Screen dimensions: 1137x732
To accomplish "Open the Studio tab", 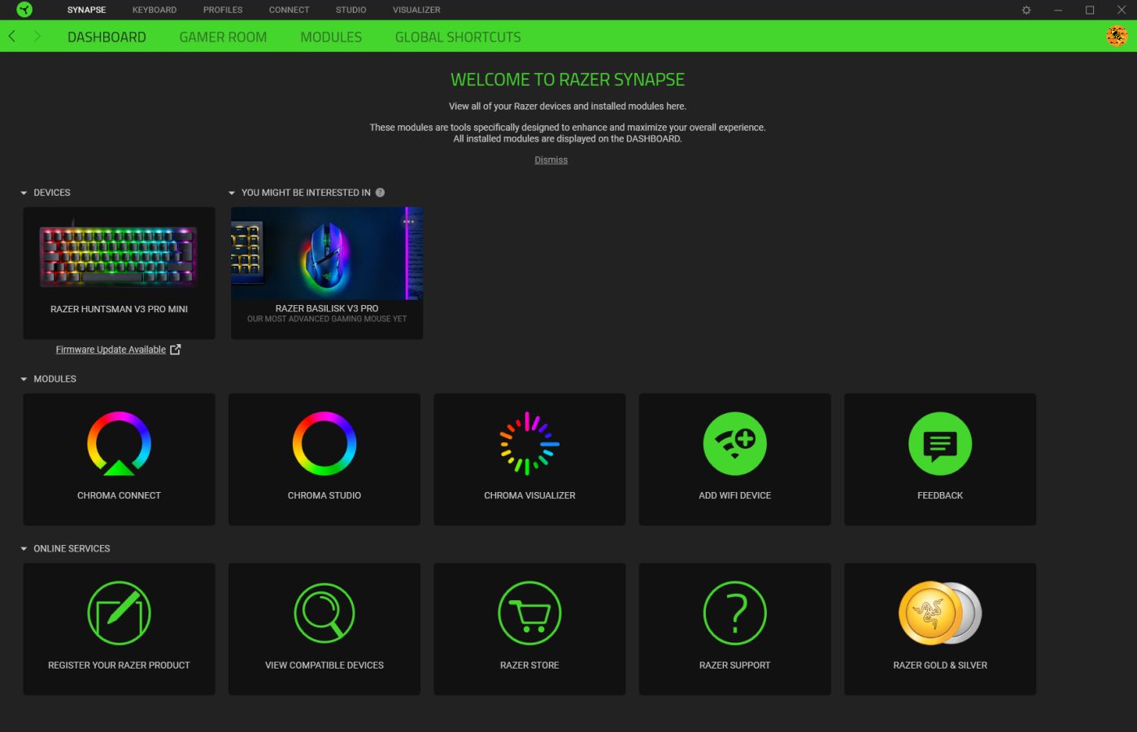I will (351, 10).
